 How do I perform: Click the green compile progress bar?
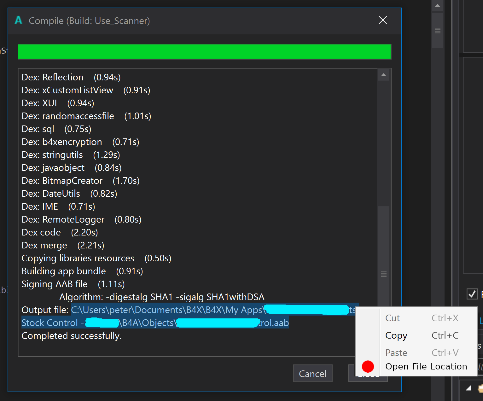tap(205, 51)
